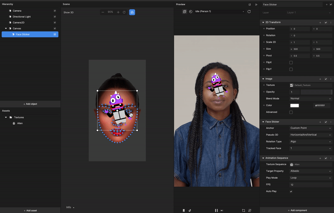Open the Animation Sequence component options menu
The image size is (334, 213).
click(331, 158)
